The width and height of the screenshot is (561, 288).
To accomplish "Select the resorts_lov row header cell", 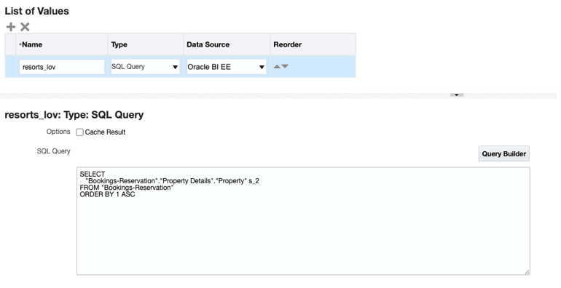I will click(10, 66).
